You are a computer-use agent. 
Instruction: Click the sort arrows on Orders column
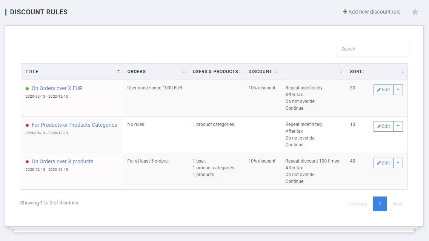coord(184,72)
